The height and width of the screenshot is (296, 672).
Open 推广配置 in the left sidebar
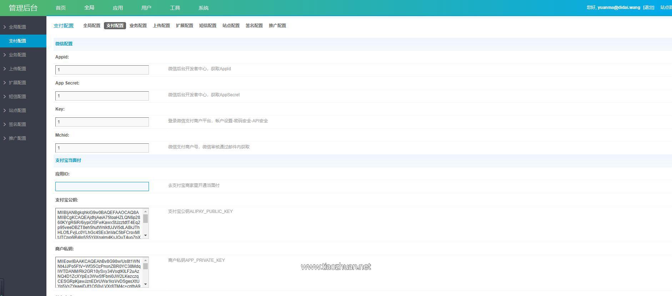pos(17,138)
